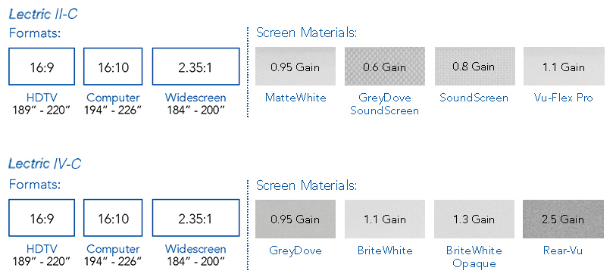Pick the Vu-Flex Pro 1.1 Gain swatch
The width and height of the screenshot is (616, 280).
[x=564, y=67]
